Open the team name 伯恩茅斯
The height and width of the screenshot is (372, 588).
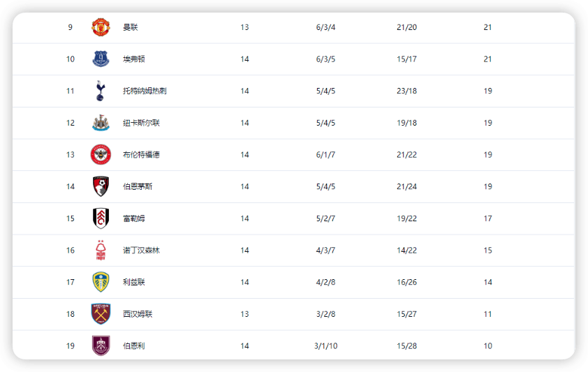tap(138, 186)
